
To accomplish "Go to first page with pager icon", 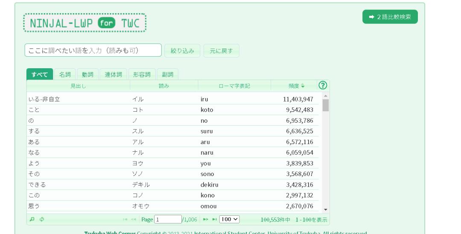I will click(x=125, y=220).
